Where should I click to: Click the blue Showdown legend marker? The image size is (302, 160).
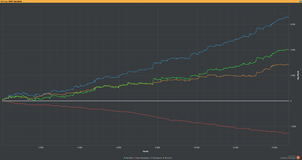pos(151,158)
